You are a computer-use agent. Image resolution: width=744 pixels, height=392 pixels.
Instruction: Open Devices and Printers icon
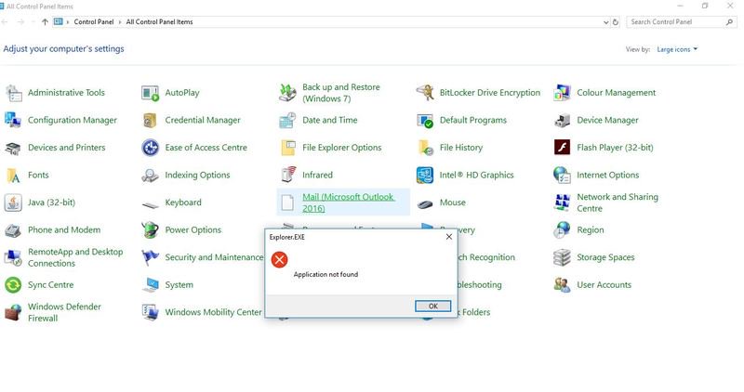pos(13,148)
